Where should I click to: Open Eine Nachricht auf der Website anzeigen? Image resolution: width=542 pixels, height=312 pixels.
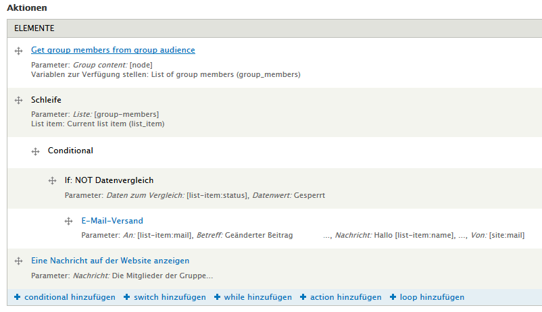[x=110, y=260]
